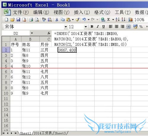Open the Chart Wizard icon
The image size is (148, 136).
click(x=130, y=20)
